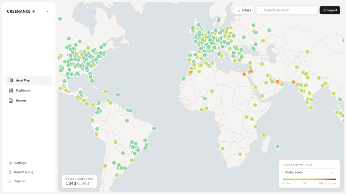Click the Asset Map book icon

[11, 81]
